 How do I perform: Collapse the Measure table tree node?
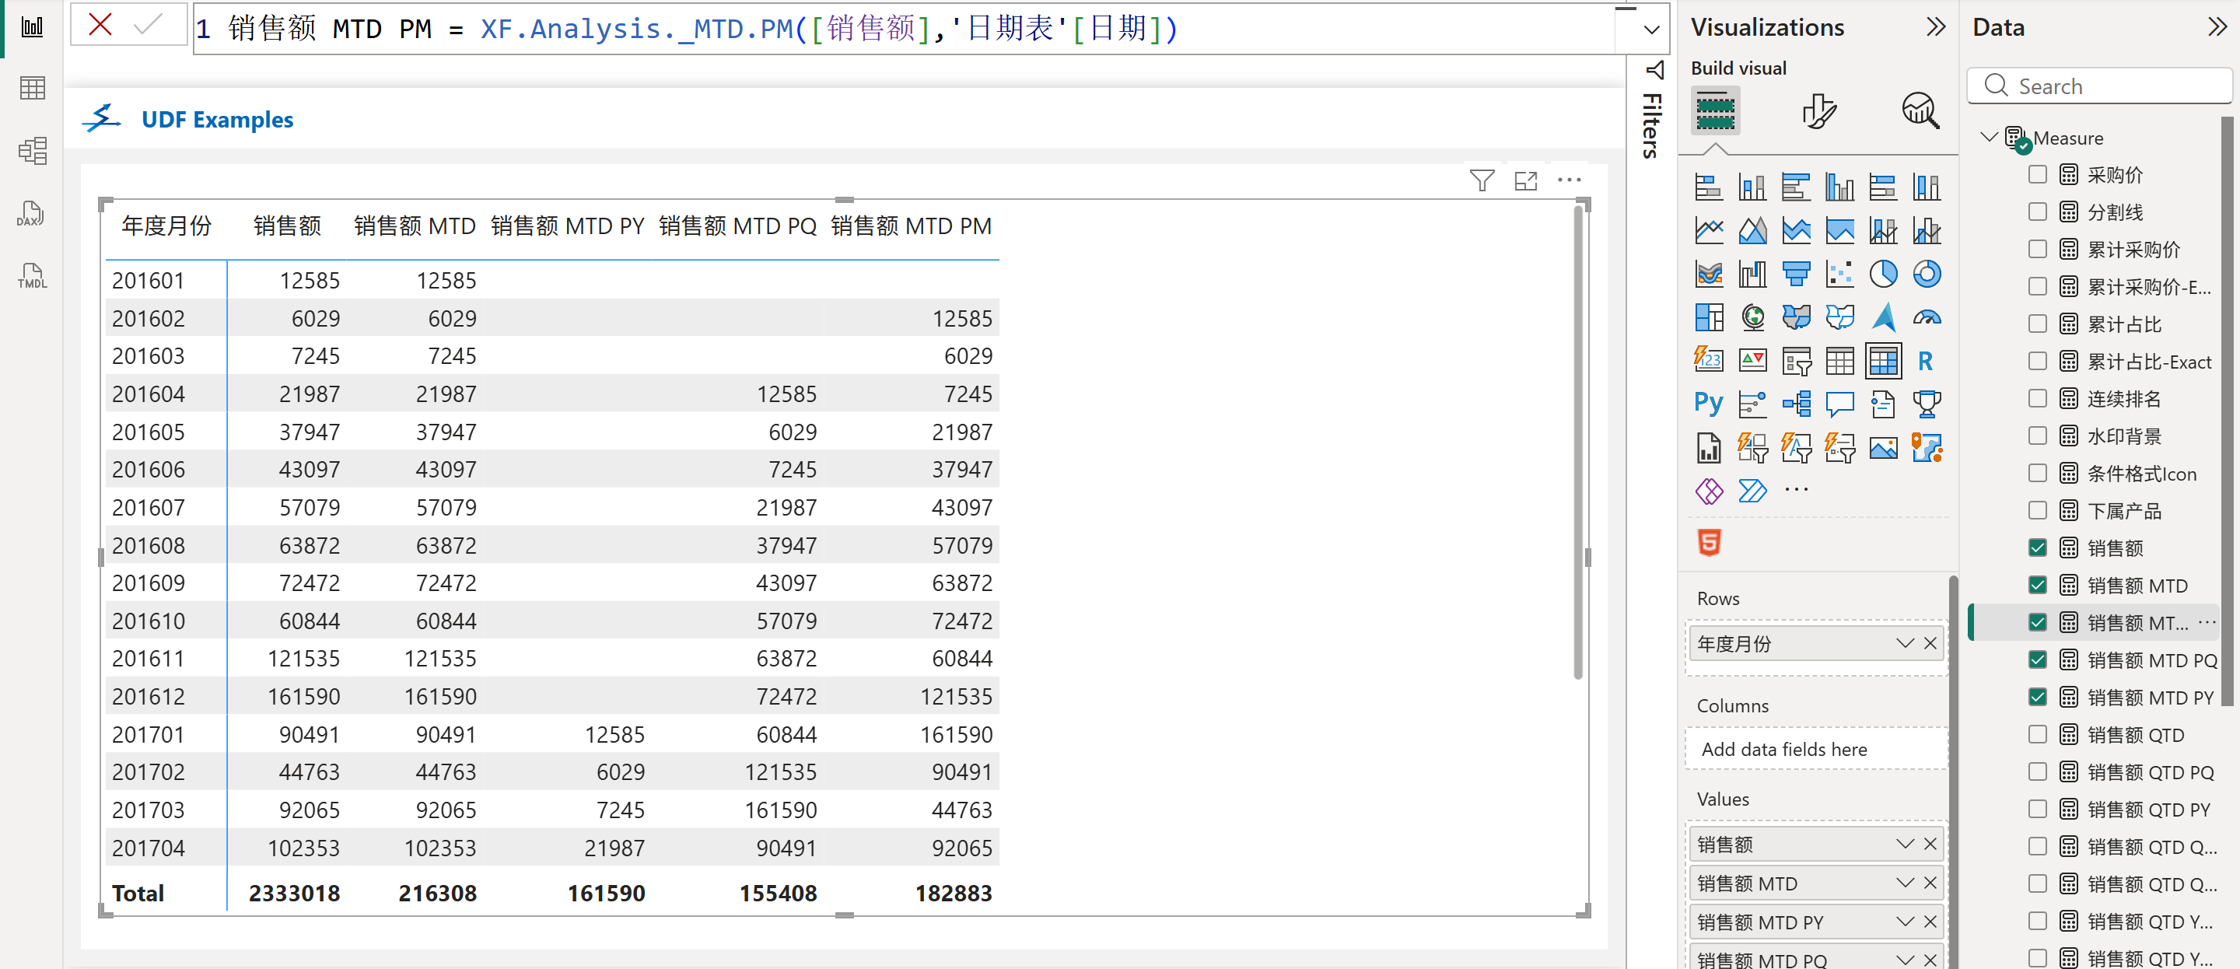pos(1988,138)
